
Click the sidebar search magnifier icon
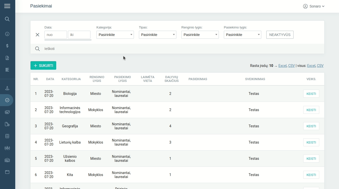click(x=7, y=19)
